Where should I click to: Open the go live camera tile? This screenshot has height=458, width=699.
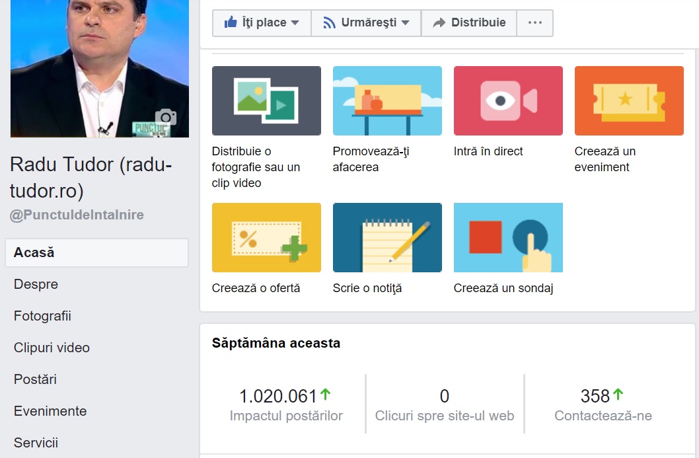508,100
